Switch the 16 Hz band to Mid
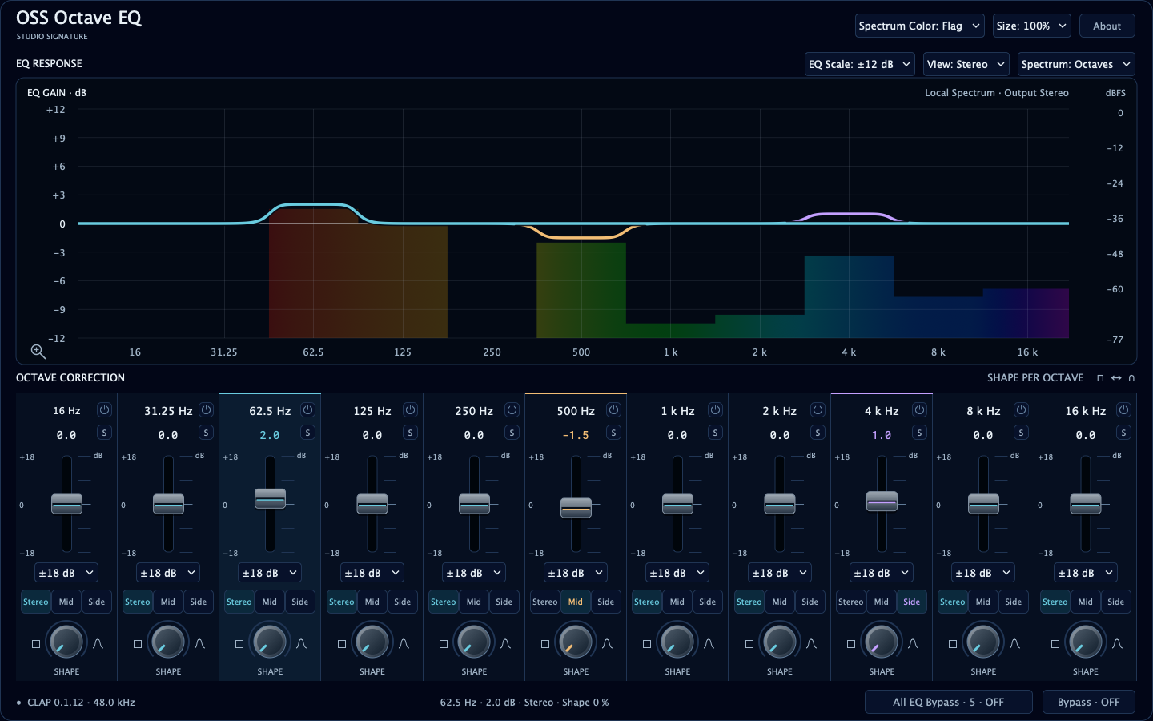 click(x=66, y=602)
